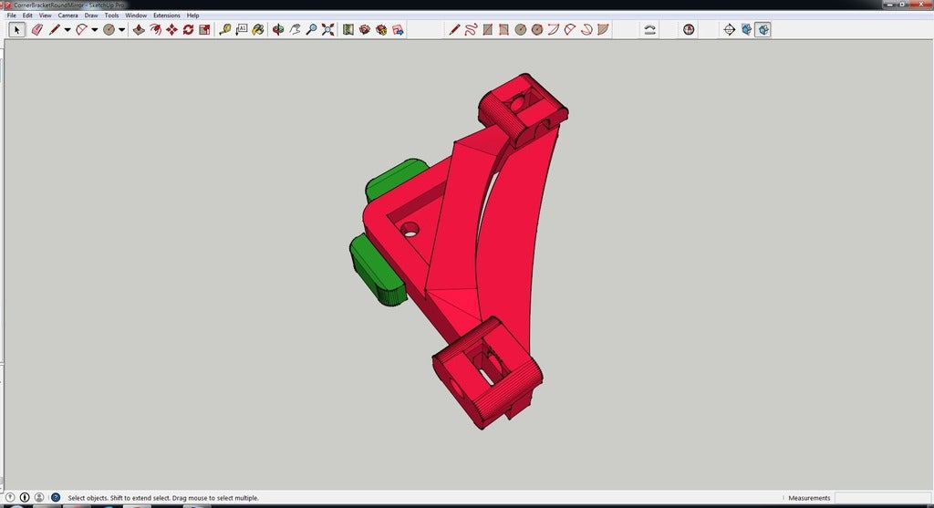Pick the Scale tool

(x=204, y=29)
